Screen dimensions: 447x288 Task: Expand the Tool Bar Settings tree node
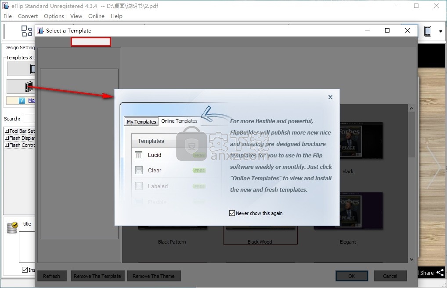(7, 131)
